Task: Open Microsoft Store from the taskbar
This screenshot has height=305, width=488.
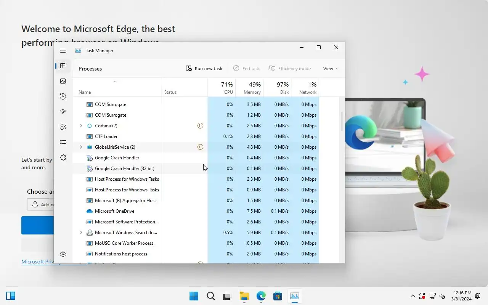Action: point(278,296)
